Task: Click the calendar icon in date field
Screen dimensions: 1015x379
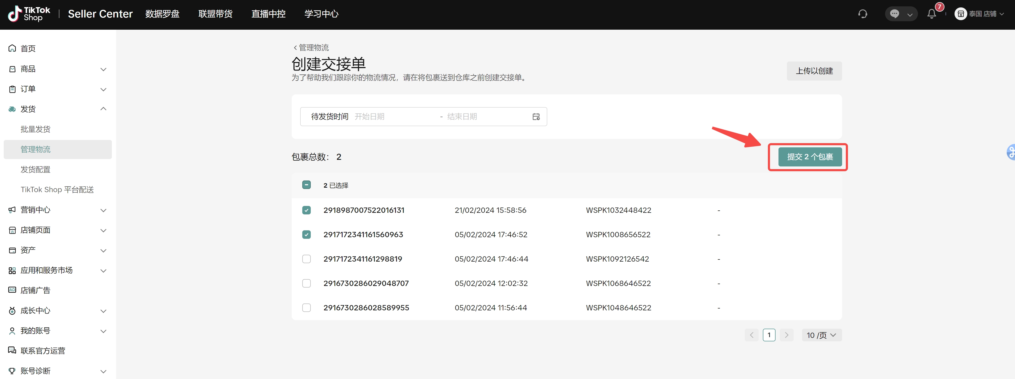Action: tap(536, 117)
